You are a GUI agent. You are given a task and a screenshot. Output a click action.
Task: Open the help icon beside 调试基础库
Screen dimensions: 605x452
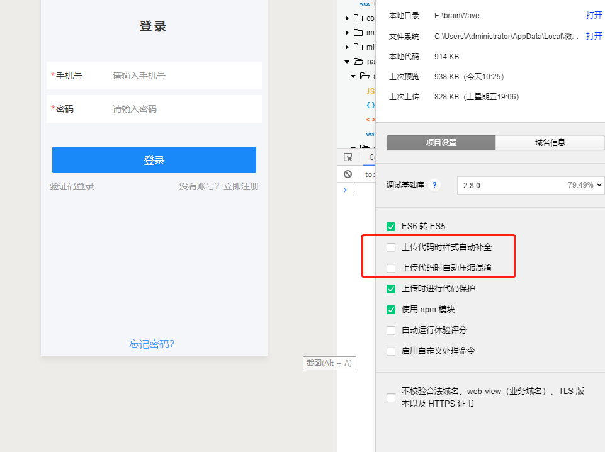coord(434,186)
